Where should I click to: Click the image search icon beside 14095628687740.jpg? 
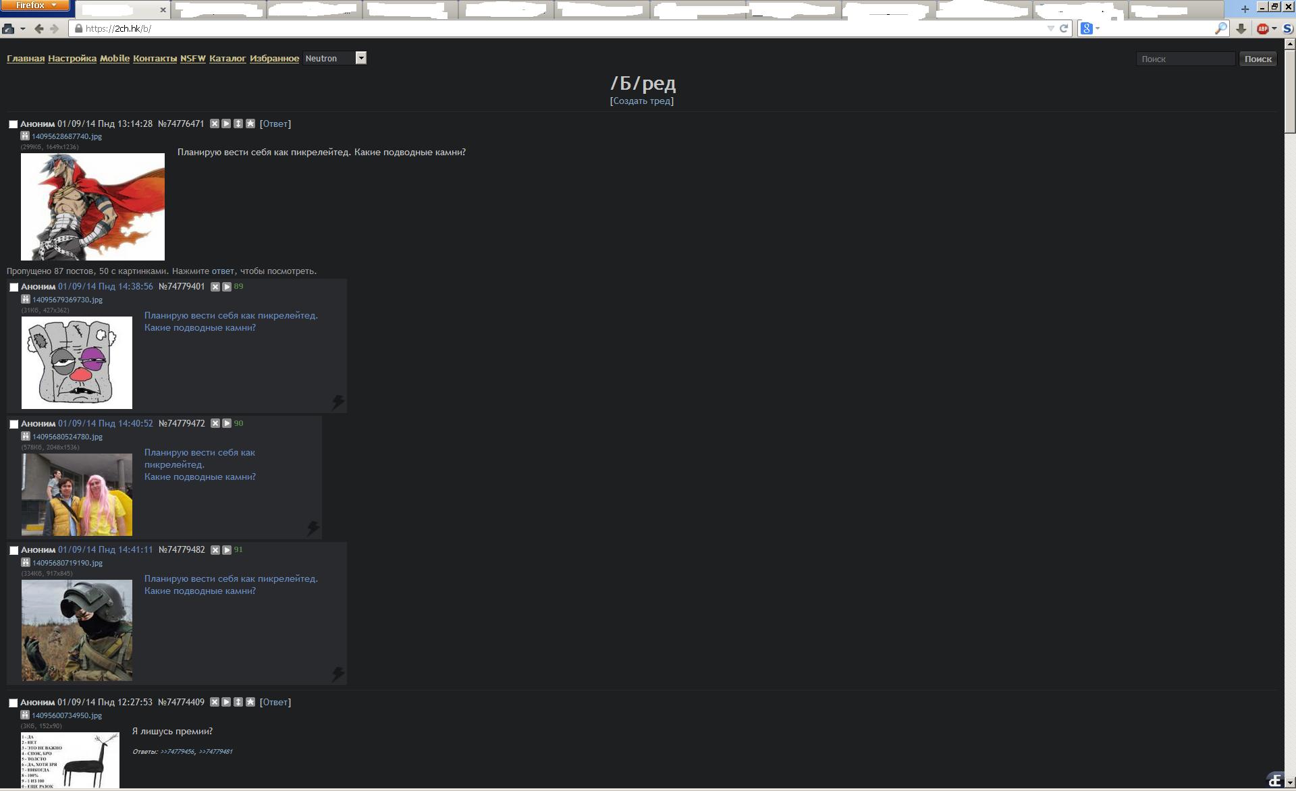(x=25, y=136)
